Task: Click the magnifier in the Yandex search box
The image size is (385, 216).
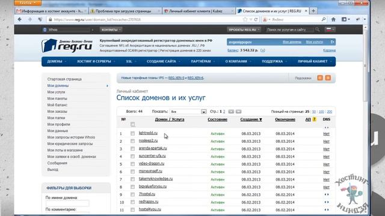Action: (324, 19)
